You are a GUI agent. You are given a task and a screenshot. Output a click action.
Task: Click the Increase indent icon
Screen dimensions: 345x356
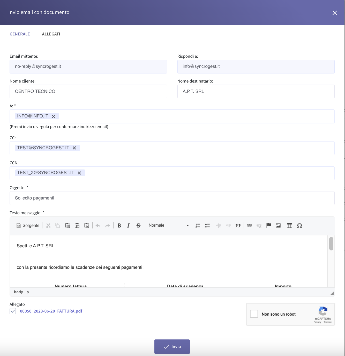228,226
